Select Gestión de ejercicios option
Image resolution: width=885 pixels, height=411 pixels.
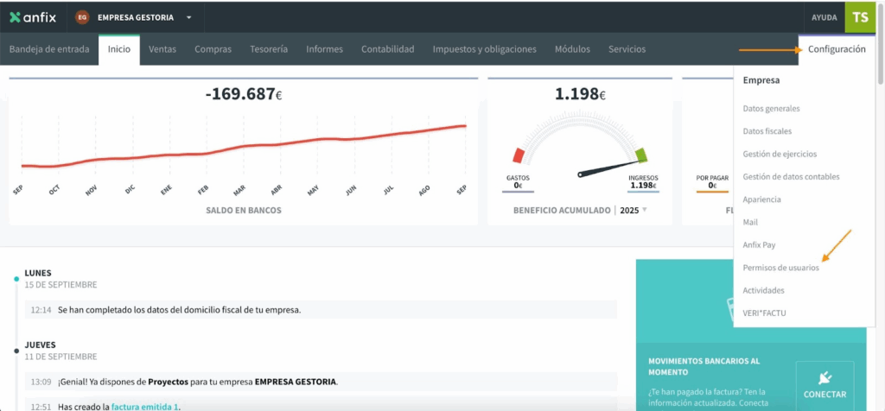tap(780, 154)
